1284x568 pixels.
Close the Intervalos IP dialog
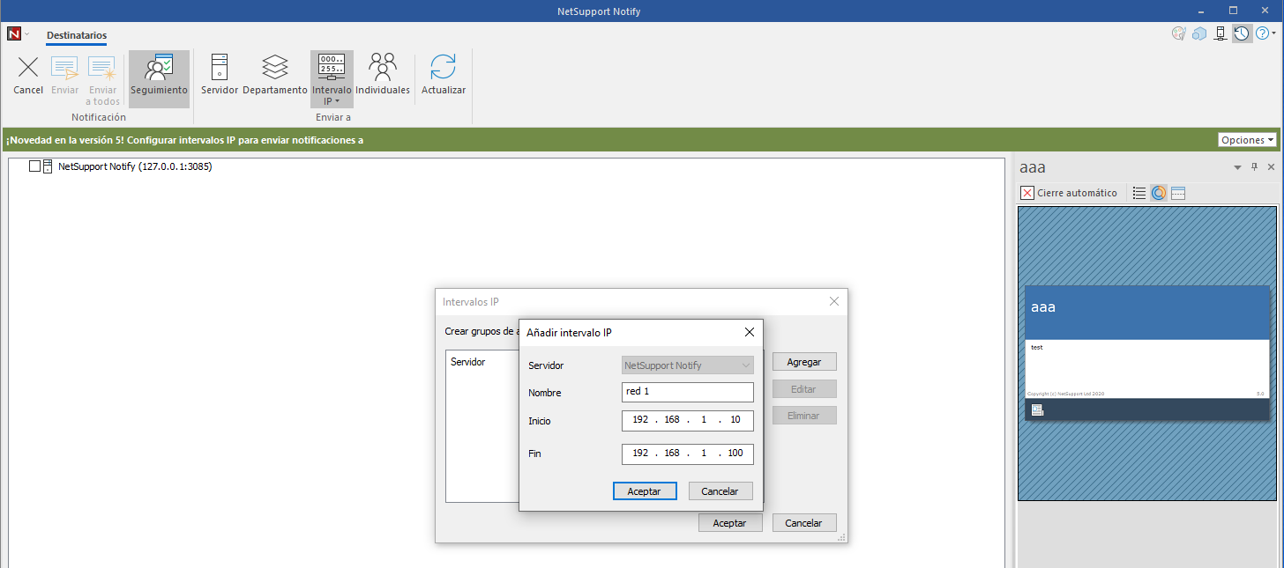pos(834,301)
